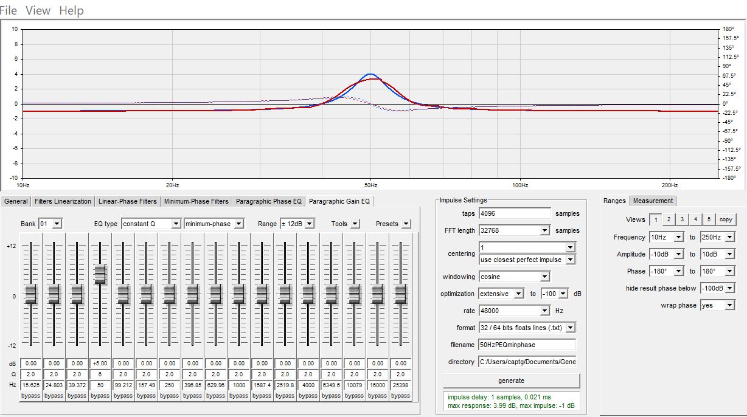Toggle bypass for the 4000 Hz band
This screenshot has width=747, height=417.
[308, 395]
